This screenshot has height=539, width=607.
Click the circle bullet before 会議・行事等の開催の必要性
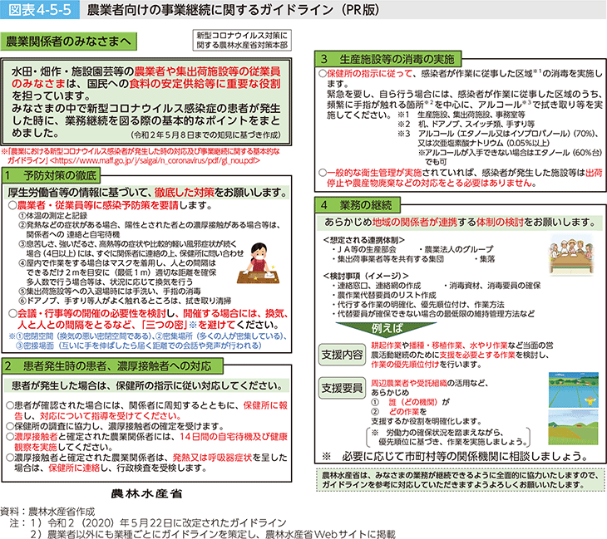coord(12,313)
